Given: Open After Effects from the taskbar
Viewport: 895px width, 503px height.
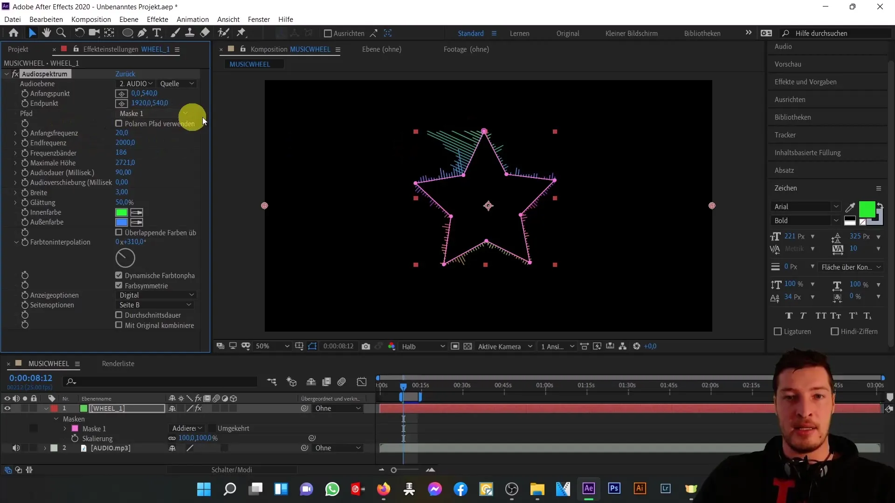Looking at the screenshot, I should click(x=588, y=489).
